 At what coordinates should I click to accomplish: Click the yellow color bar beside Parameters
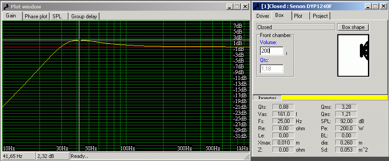pos(335,98)
